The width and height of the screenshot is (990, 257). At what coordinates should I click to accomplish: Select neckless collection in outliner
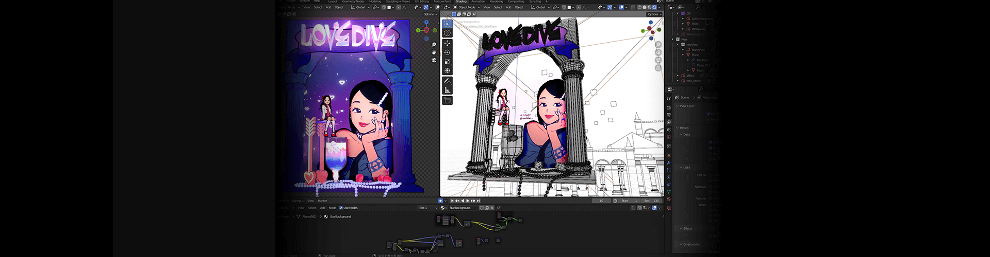click(692, 45)
